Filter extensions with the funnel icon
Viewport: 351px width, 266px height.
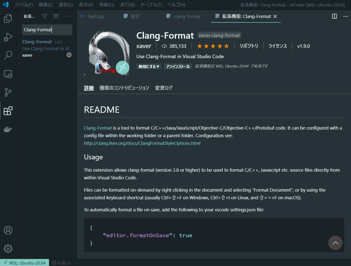pyautogui.click(x=44, y=16)
